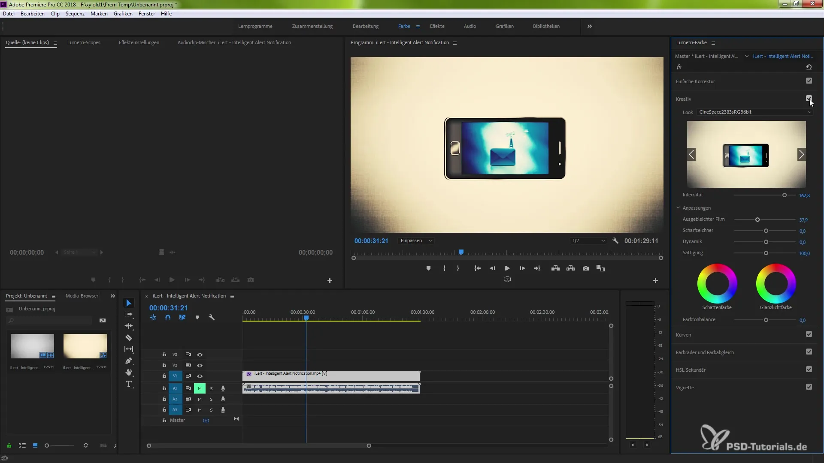
Task: Expand hidden project panel tabs chevron
Action: pos(113,296)
